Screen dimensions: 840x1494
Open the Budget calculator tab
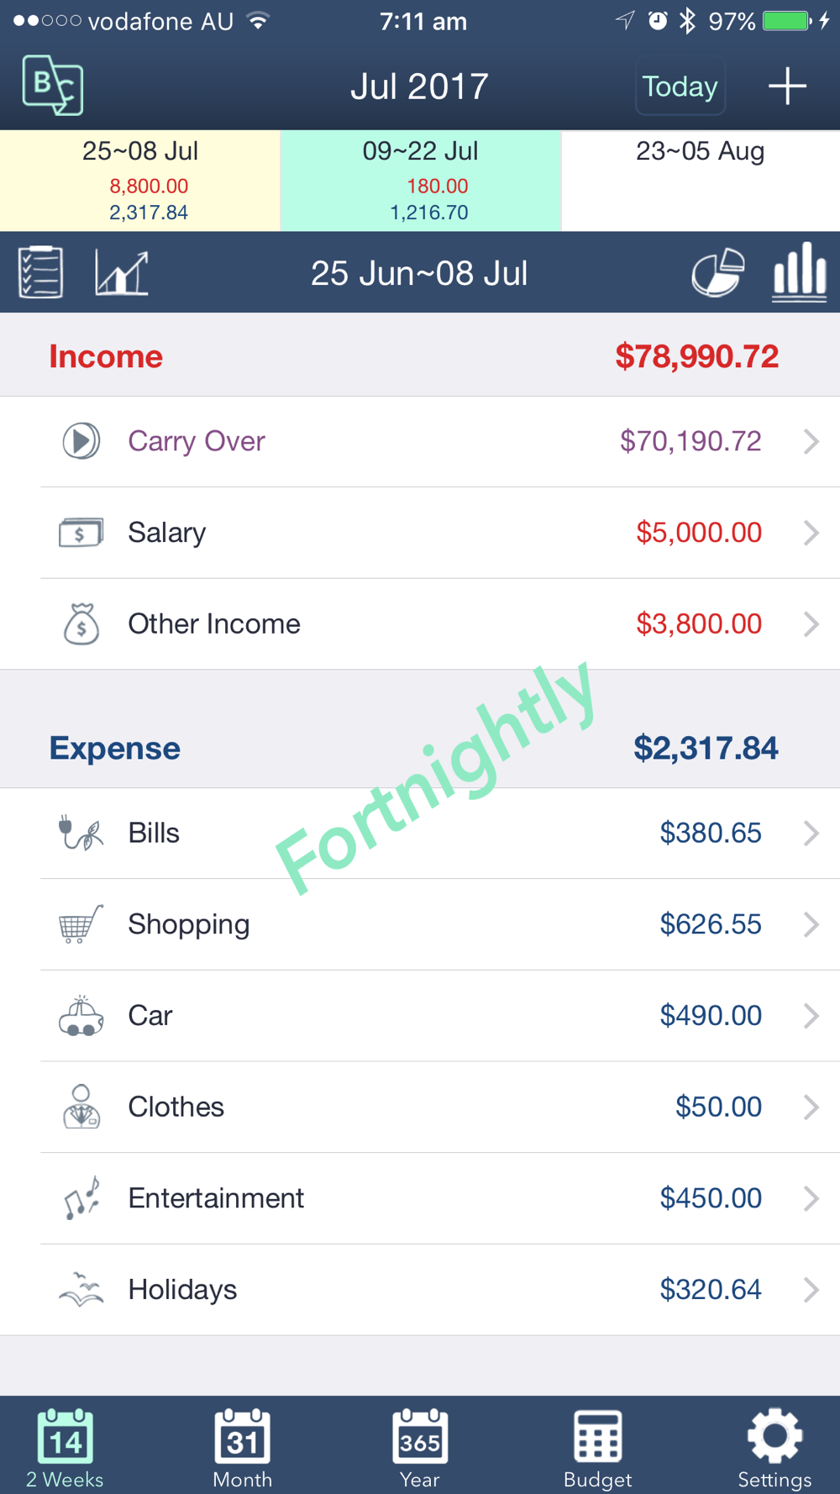coord(597,1448)
